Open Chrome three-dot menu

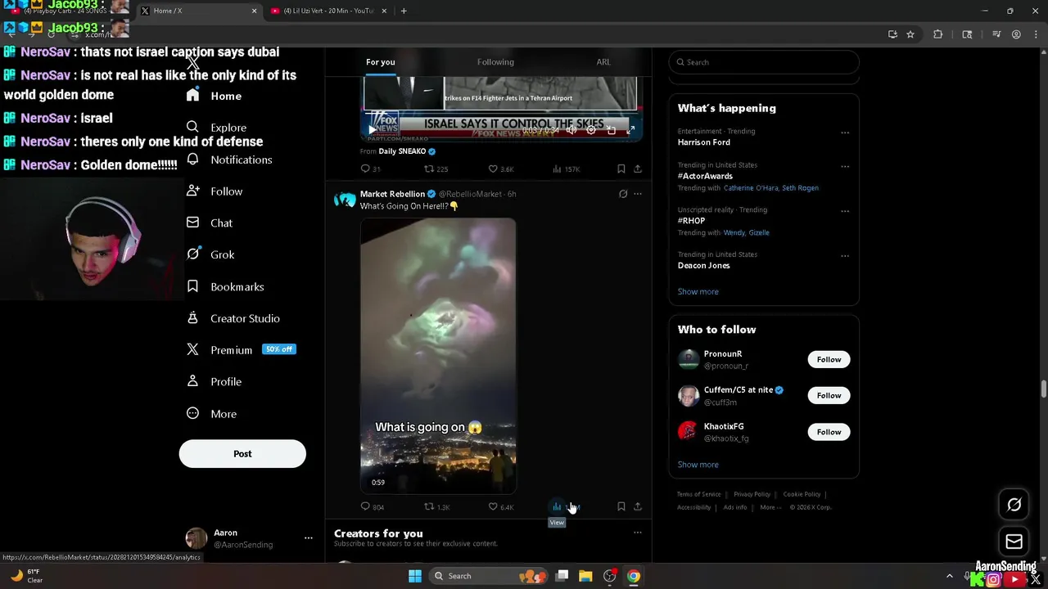[x=1036, y=34]
